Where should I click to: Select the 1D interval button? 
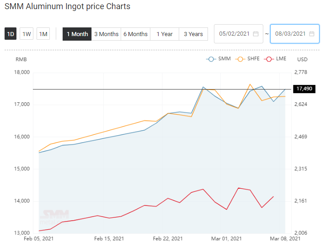tap(11, 34)
